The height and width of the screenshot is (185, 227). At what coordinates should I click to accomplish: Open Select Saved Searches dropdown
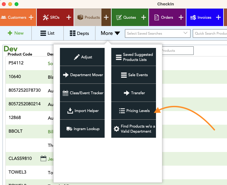tap(157, 33)
